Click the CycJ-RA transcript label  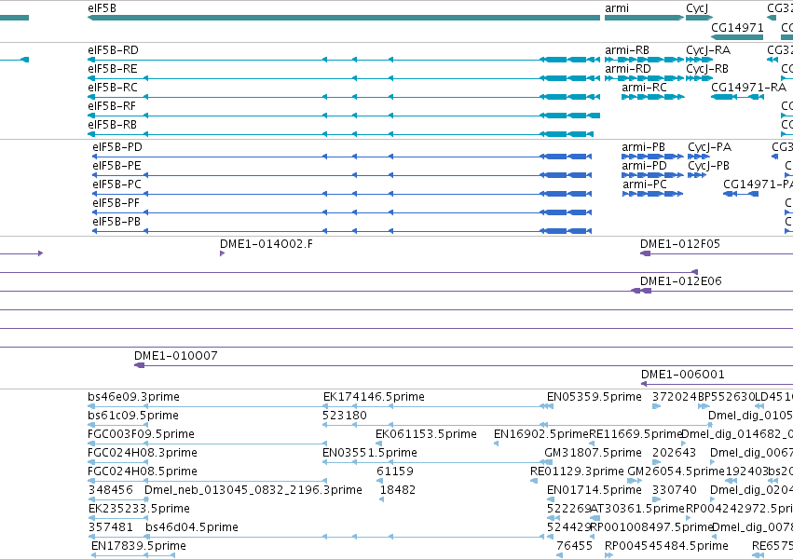pyautogui.click(x=708, y=50)
